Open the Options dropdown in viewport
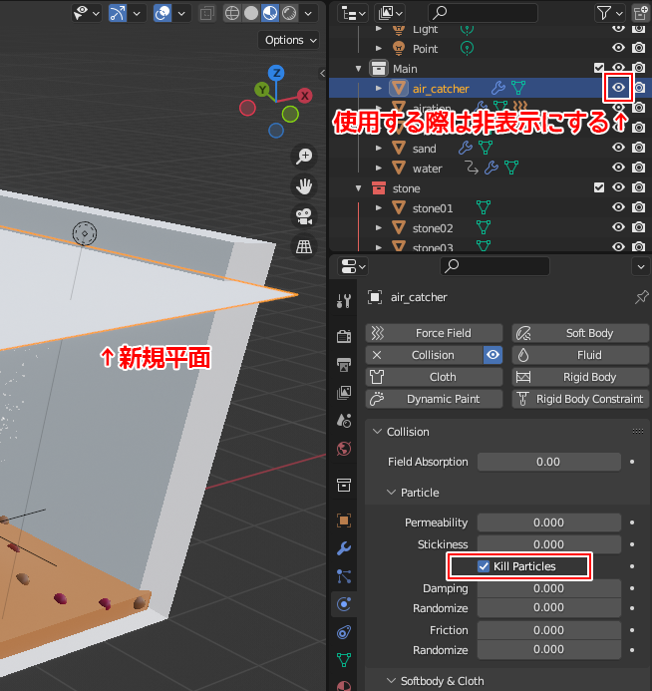Screen dimensions: 652x691 point(290,40)
